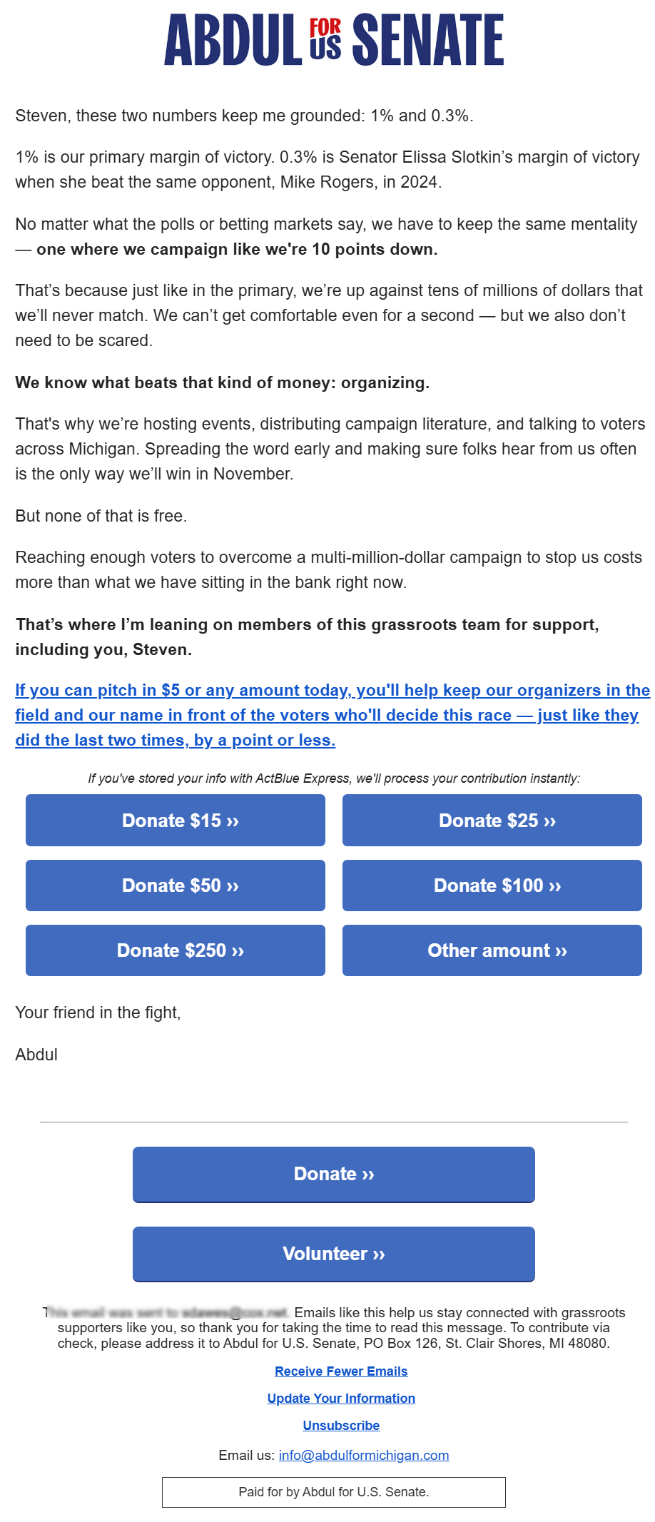Click the red FOR US emblem in the logo
Viewport: 655px width, 1522px height.
pos(325,39)
